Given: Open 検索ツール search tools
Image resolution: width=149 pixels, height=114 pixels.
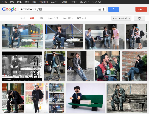Looking at the screenshot, I should 82,18.
